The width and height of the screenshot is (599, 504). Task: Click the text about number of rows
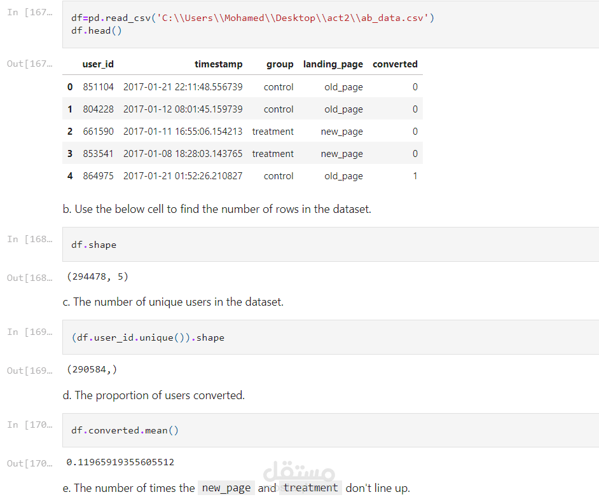coord(217,209)
